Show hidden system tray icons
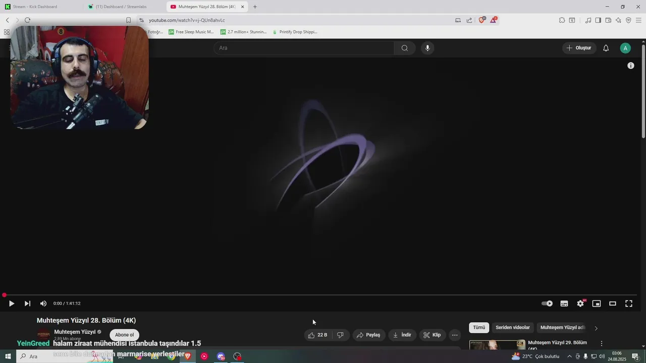The height and width of the screenshot is (363, 646). point(570,356)
